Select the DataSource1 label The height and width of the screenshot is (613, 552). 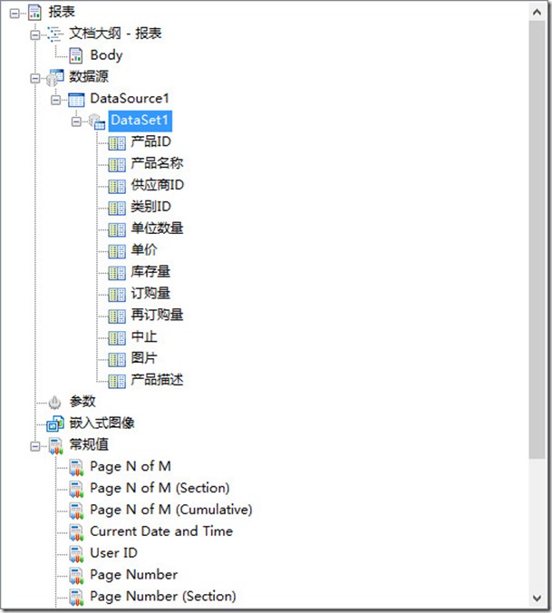(130, 98)
